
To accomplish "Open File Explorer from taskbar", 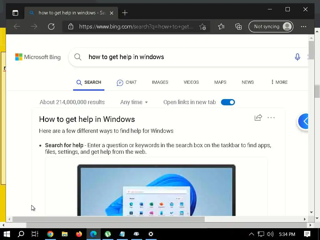I will point(65,234).
